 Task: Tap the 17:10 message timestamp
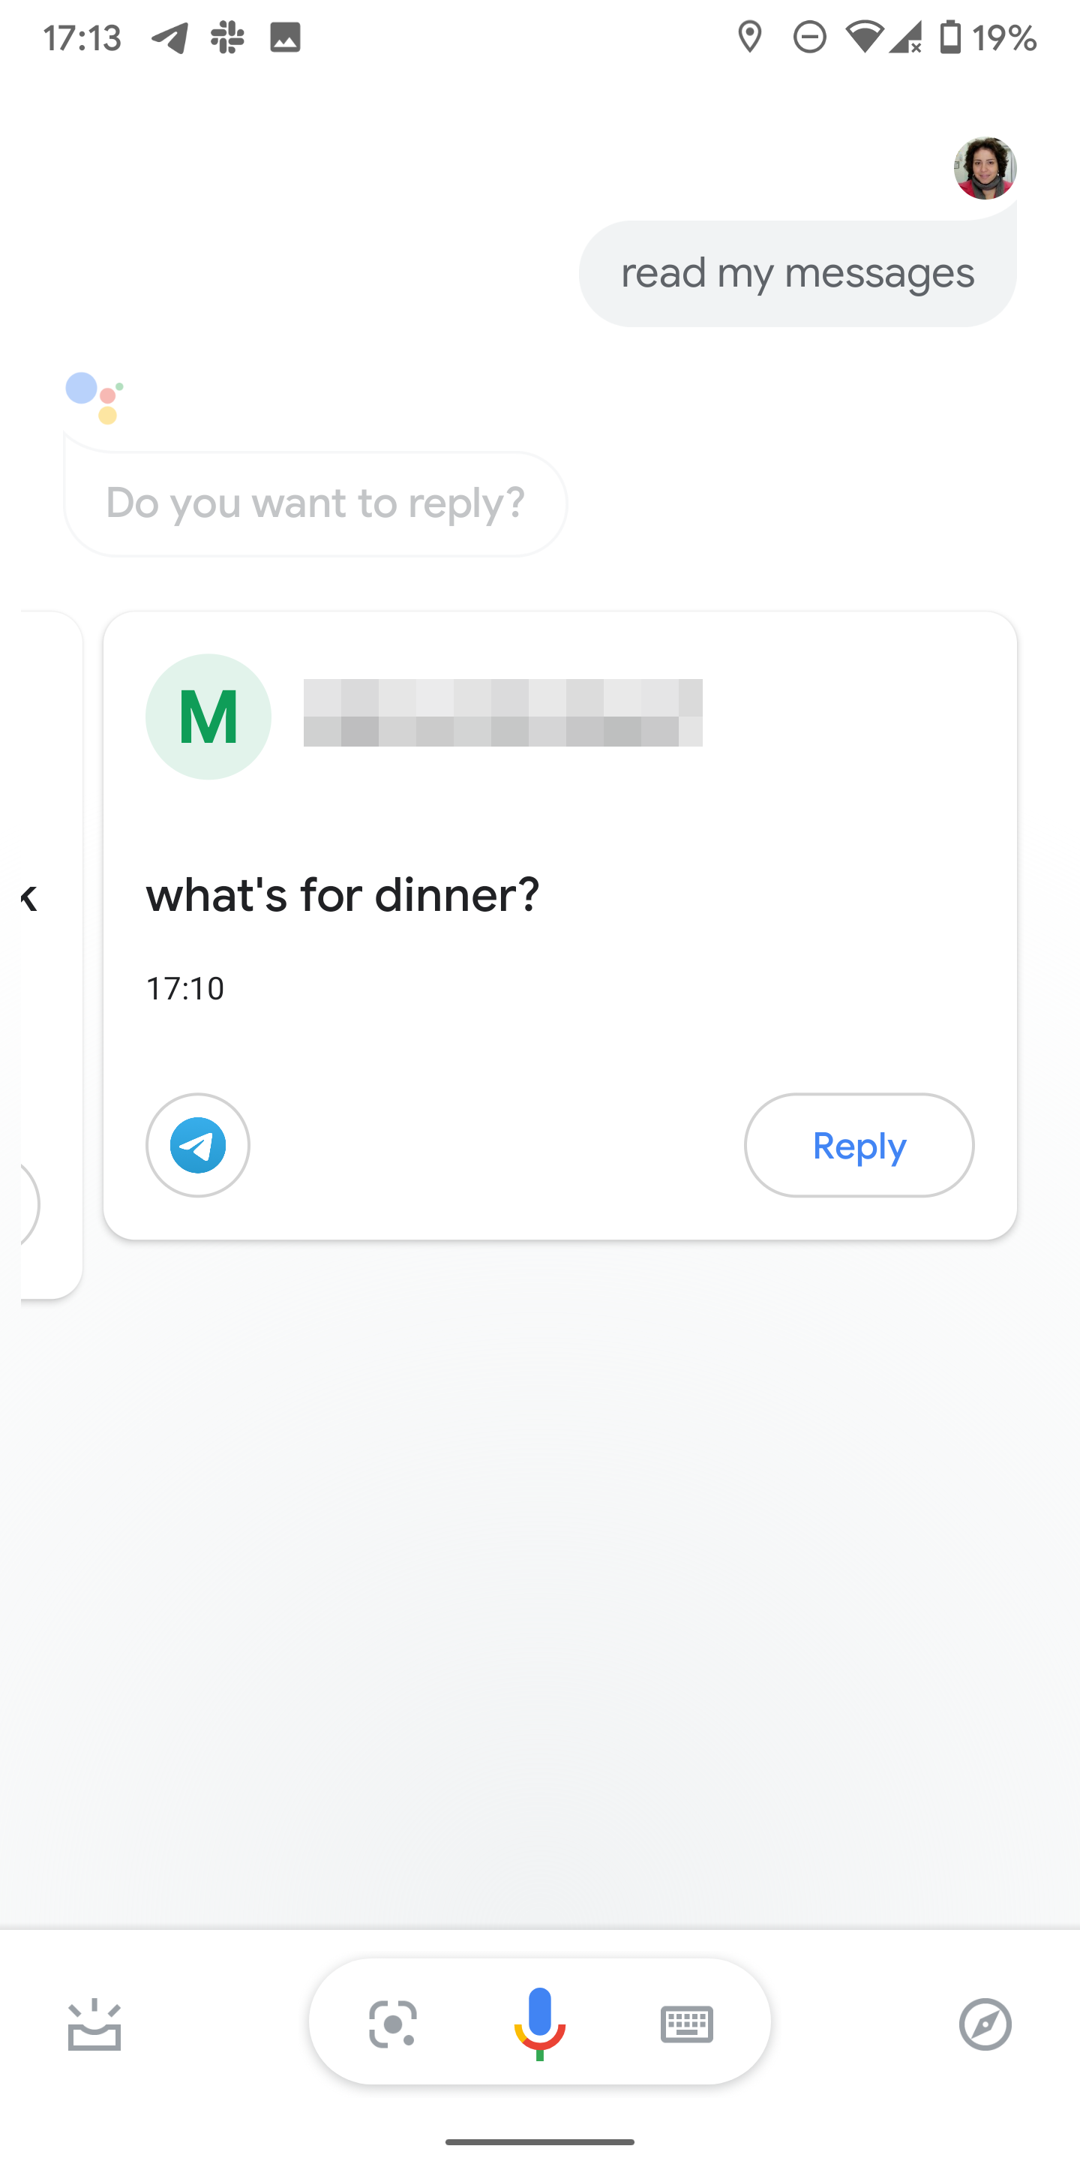(x=185, y=988)
